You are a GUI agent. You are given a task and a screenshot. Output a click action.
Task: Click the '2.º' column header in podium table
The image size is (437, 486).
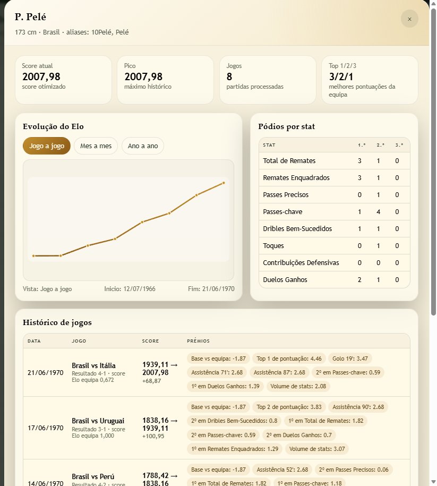tap(380, 145)
